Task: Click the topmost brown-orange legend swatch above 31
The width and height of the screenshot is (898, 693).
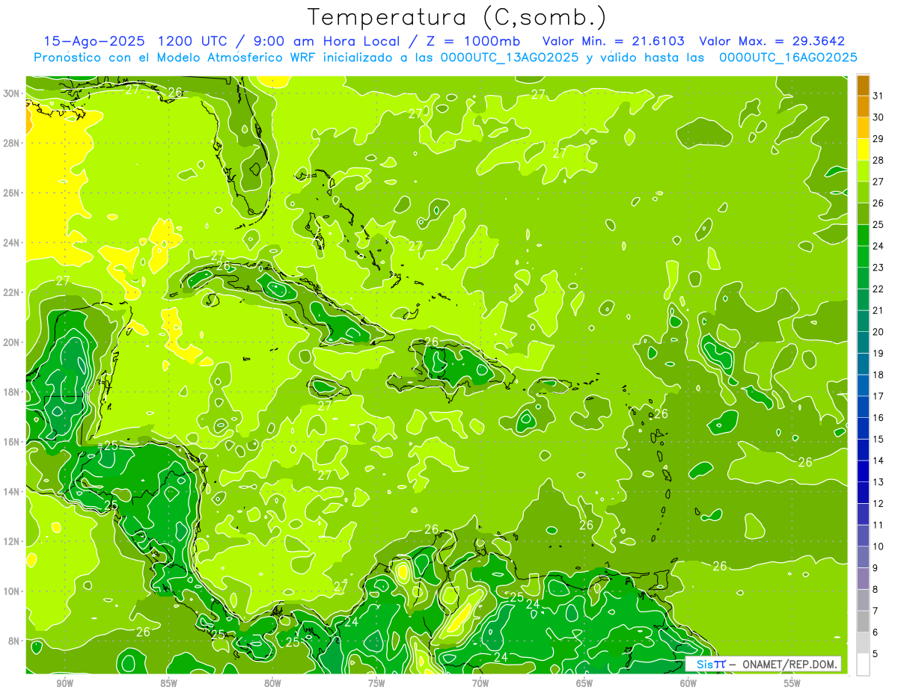Action: (x=863, y=85)
